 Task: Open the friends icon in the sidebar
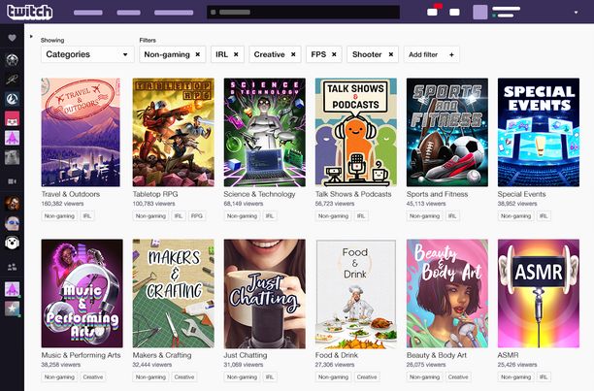tap(12, 267)
